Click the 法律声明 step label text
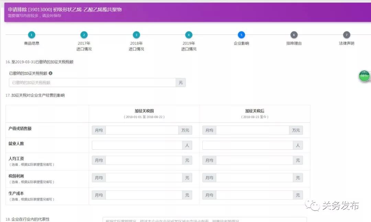Viewport: 371px width, 222px height. point(346,44)
